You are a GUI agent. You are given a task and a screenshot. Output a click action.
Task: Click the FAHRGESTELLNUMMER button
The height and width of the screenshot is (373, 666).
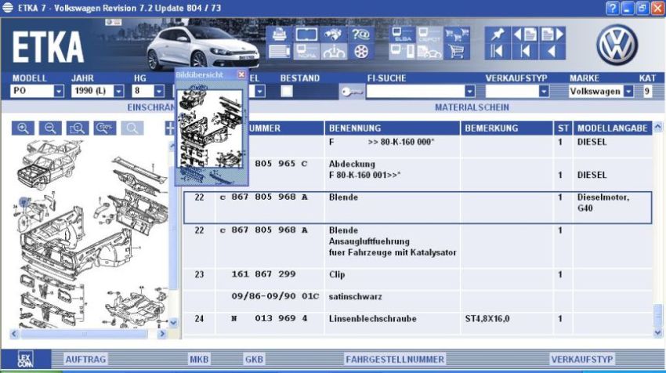(395, 360)
